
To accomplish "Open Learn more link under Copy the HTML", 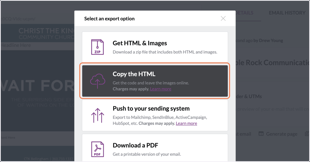I will (x=160, y=89).
